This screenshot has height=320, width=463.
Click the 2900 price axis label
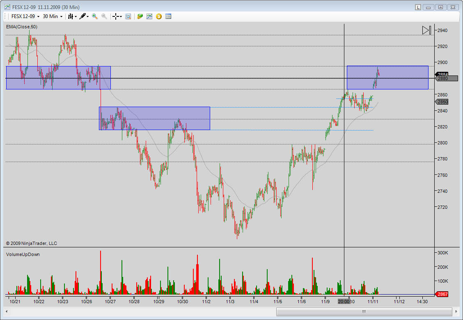pos(442,63)
